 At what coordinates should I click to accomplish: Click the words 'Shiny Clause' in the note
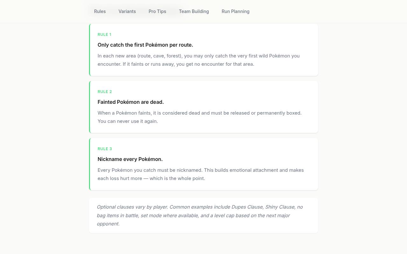click(x=280, y=207)
